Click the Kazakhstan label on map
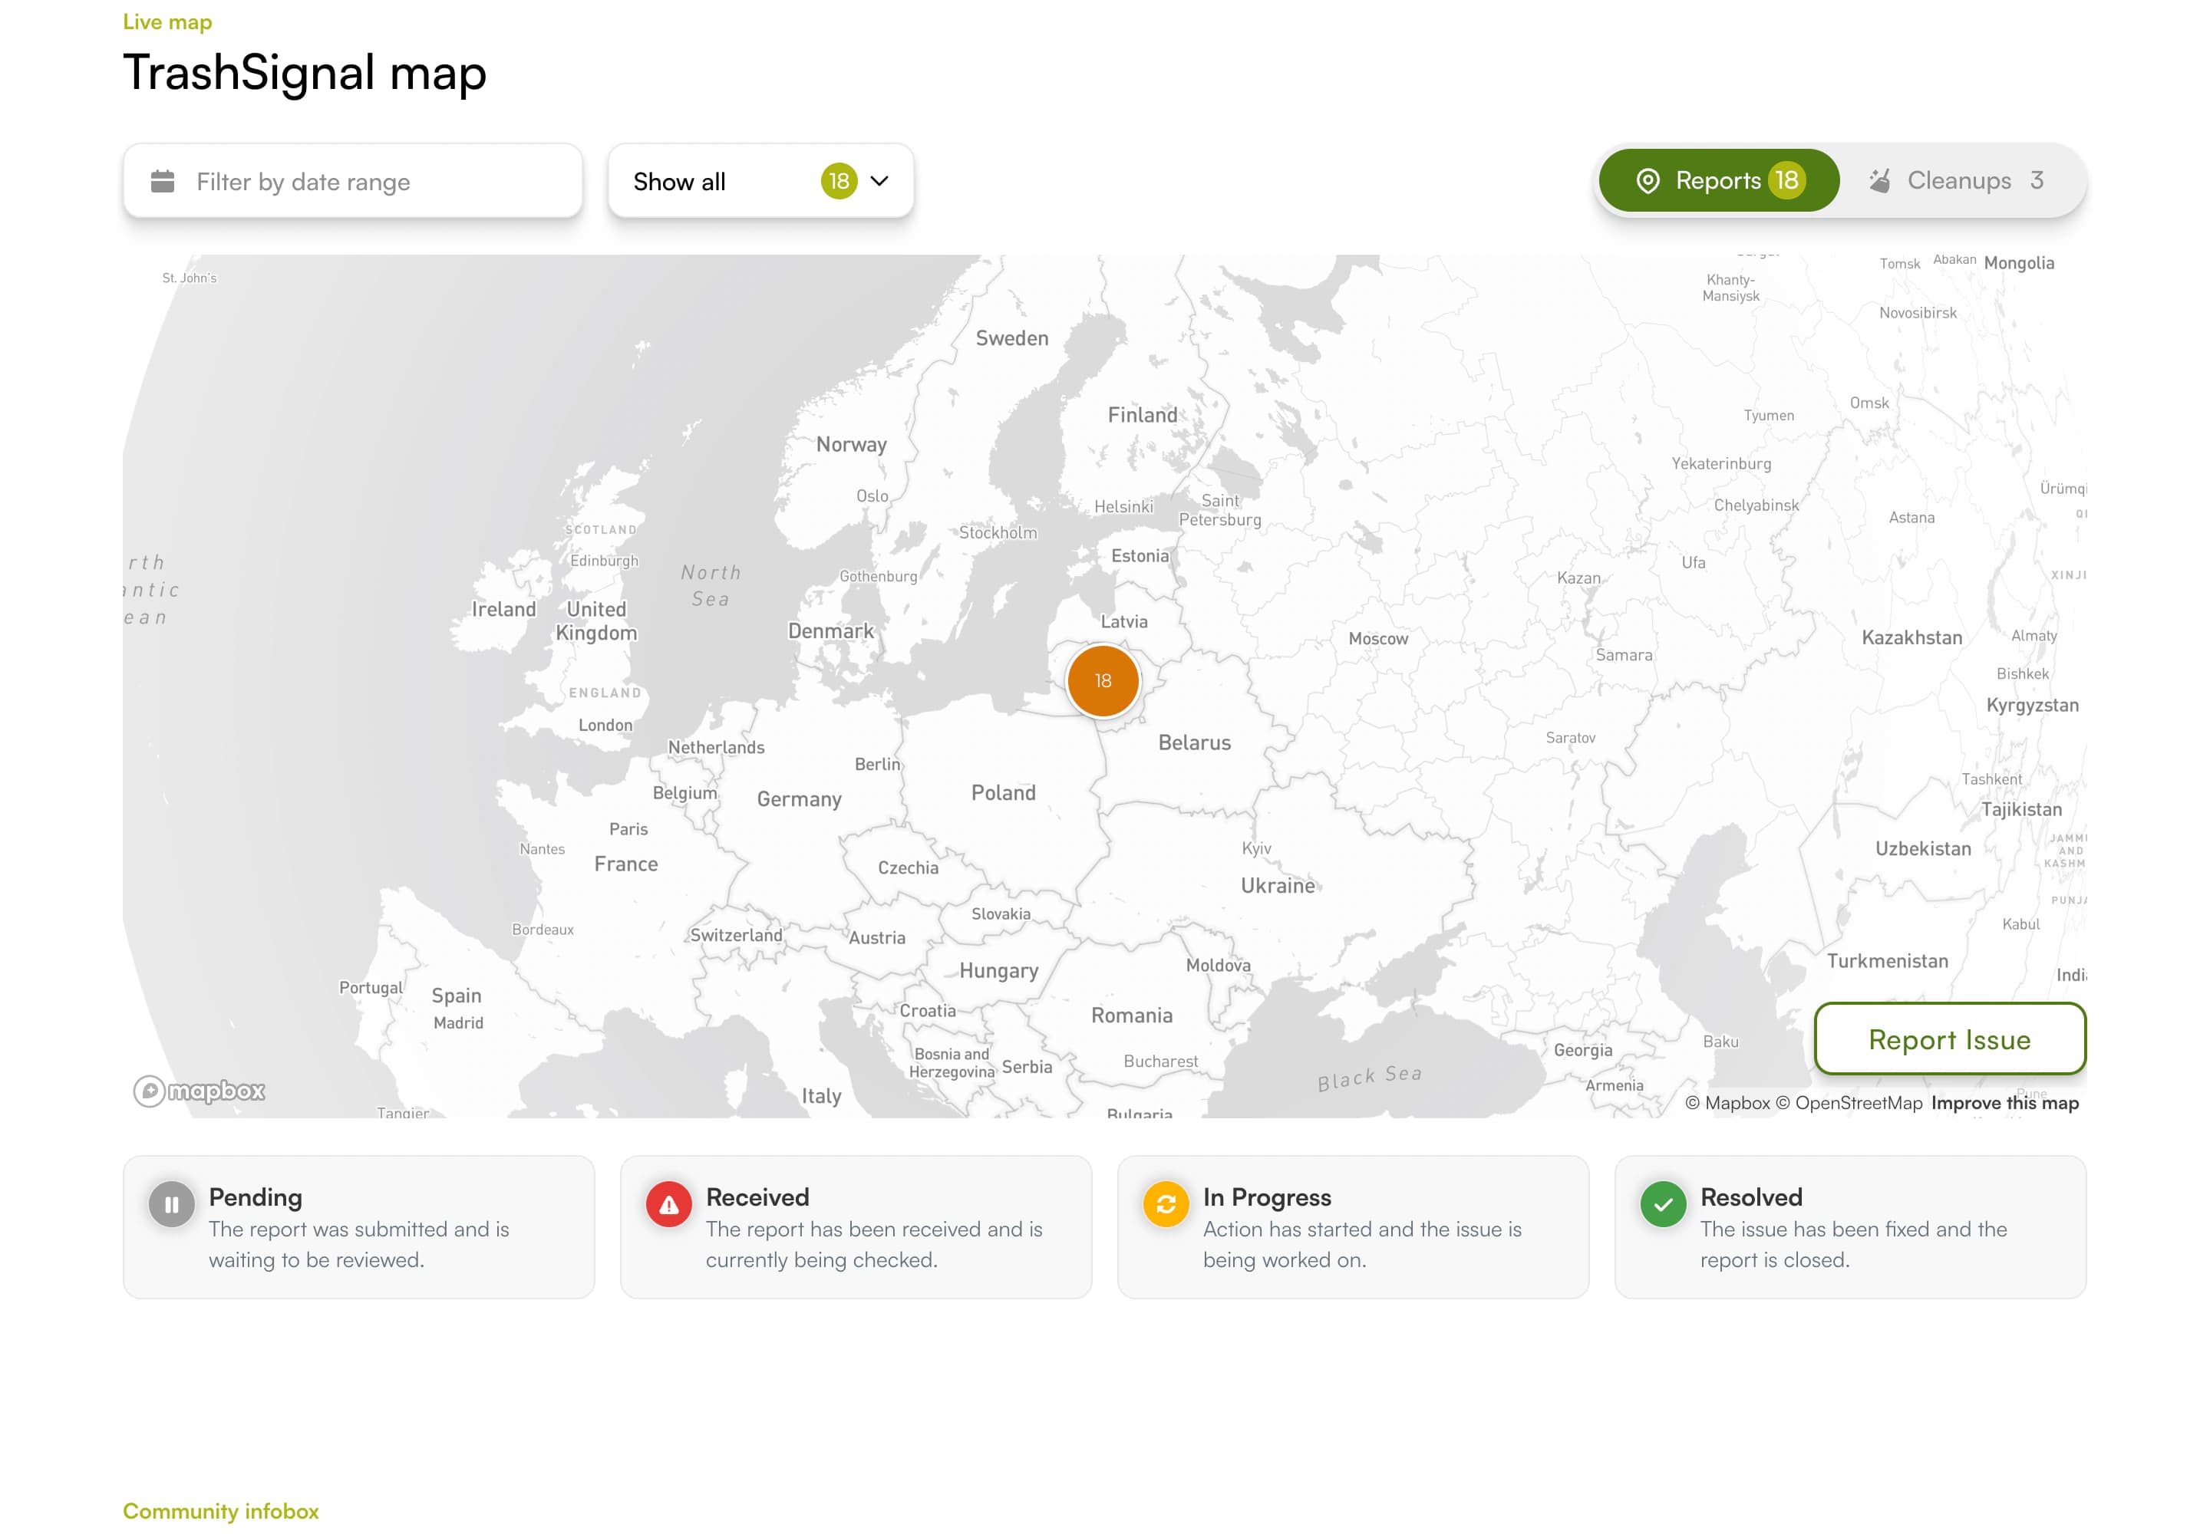2210x1534 pixels. [x=1911, y=638]
